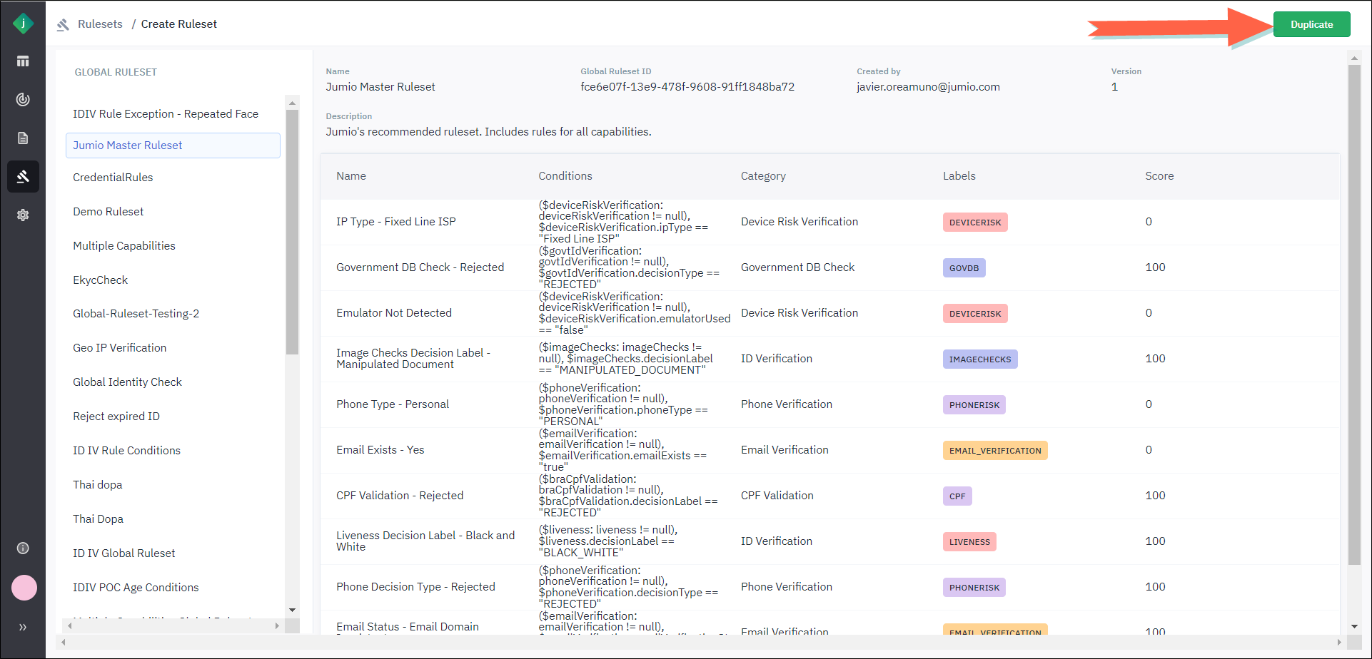Click the Jumio logo in the sidebar
Image resolution: width=1372 pixels, height=659 pixels.
point(23,24)
